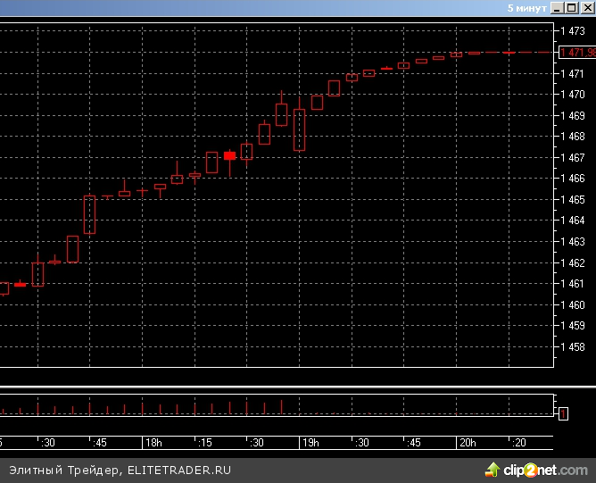Click the 1 470 price axis label
Viewport: 596px width, 483px height.
coord(572,95)
